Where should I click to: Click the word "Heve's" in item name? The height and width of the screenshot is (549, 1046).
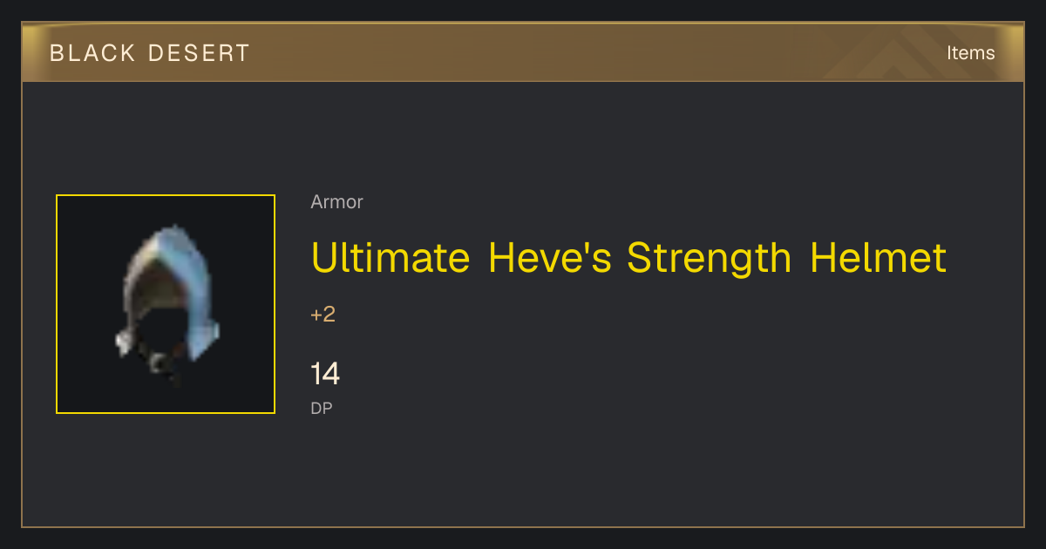(550, 258)
